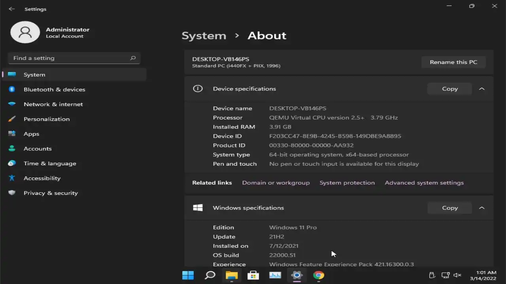Open Privacy & security settings
The height and width of the screenshot is (284, 506).
click(x=74, y=193)
